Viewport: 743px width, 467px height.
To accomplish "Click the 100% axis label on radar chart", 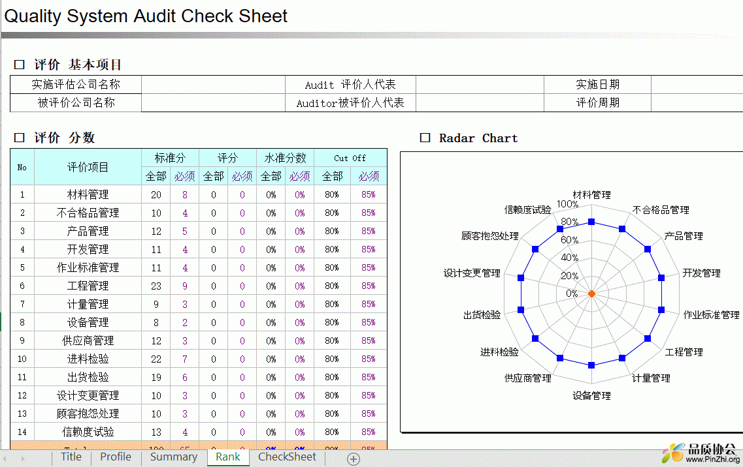I will tap(568, 204).
